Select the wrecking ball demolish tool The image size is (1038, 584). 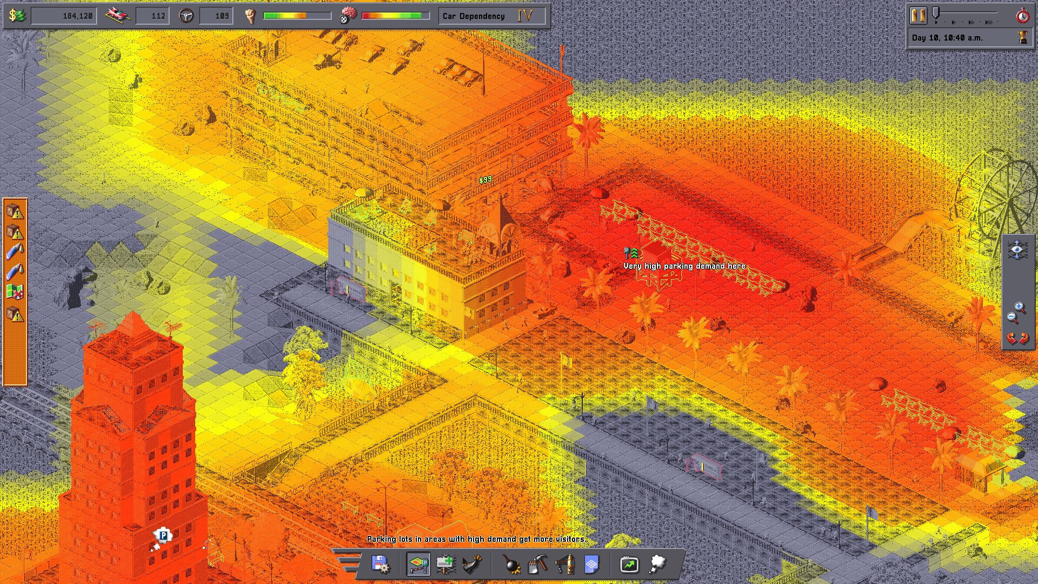point(511,564)
